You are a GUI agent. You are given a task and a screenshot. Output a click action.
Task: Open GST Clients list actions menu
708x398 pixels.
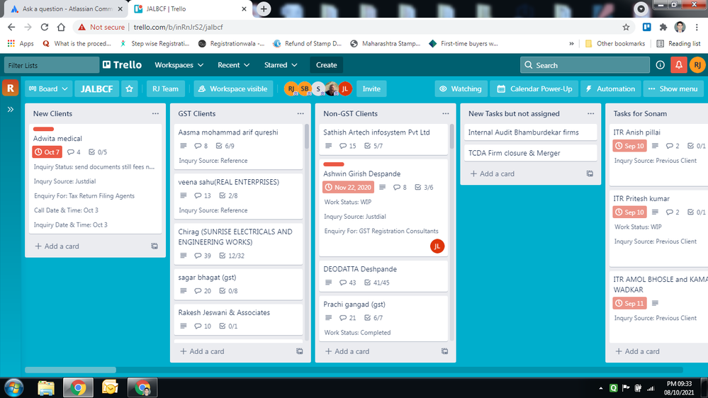tap(300, 114)
